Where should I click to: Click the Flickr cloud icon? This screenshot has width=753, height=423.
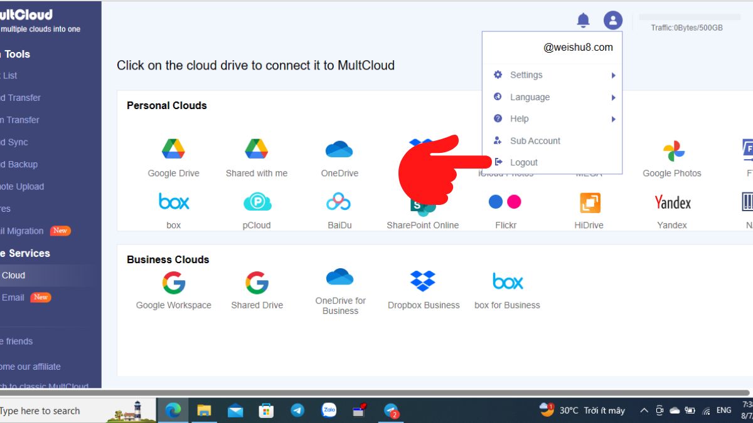pyautogui.click(x=505, y=202)
